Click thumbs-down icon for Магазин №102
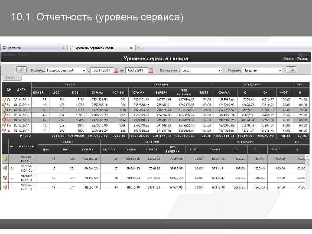Image resolution: width=312 pixels, height=234 pixels. [x=5, y=168]
